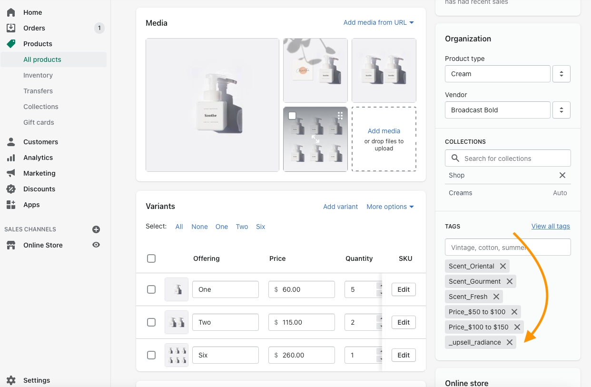Click the Analytics bar chart icon
The image size is (591, 387).
(x=11, y=158)
